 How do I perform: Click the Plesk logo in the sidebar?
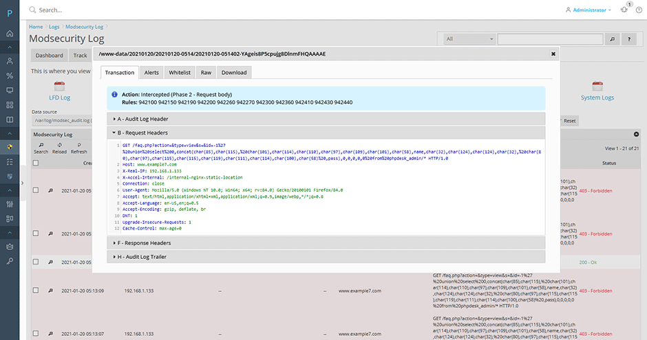[x=10, y=13]
